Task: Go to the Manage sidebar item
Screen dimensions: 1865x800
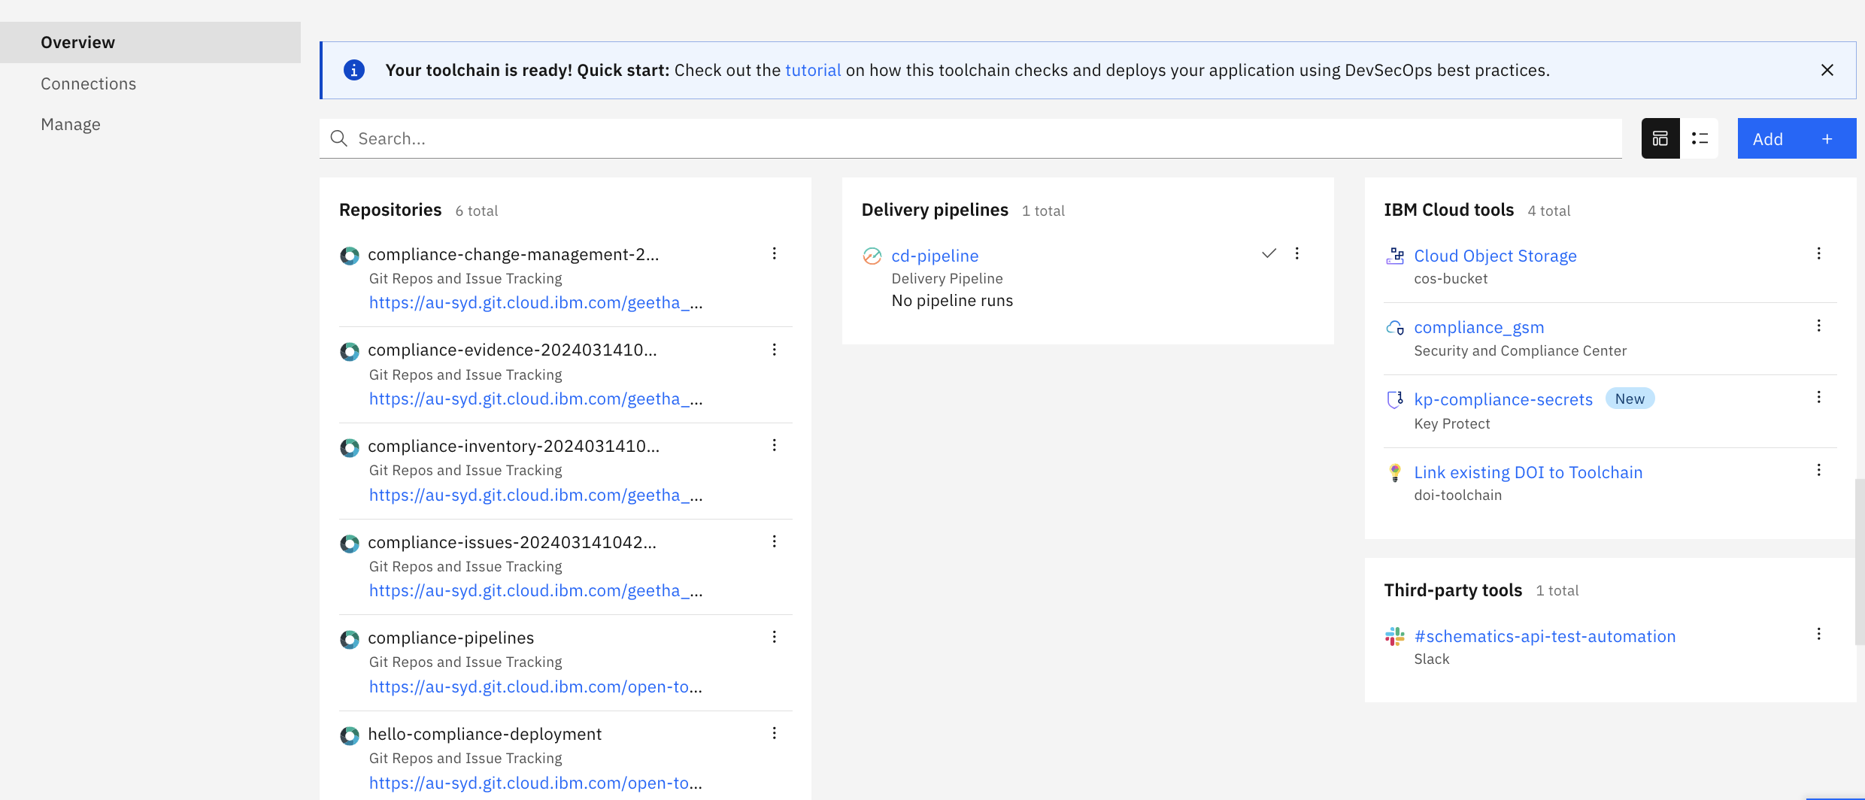Action: tap(71, 124)
